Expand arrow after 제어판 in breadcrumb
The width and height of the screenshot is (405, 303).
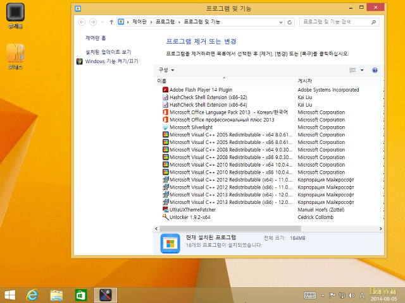point(151,22)
